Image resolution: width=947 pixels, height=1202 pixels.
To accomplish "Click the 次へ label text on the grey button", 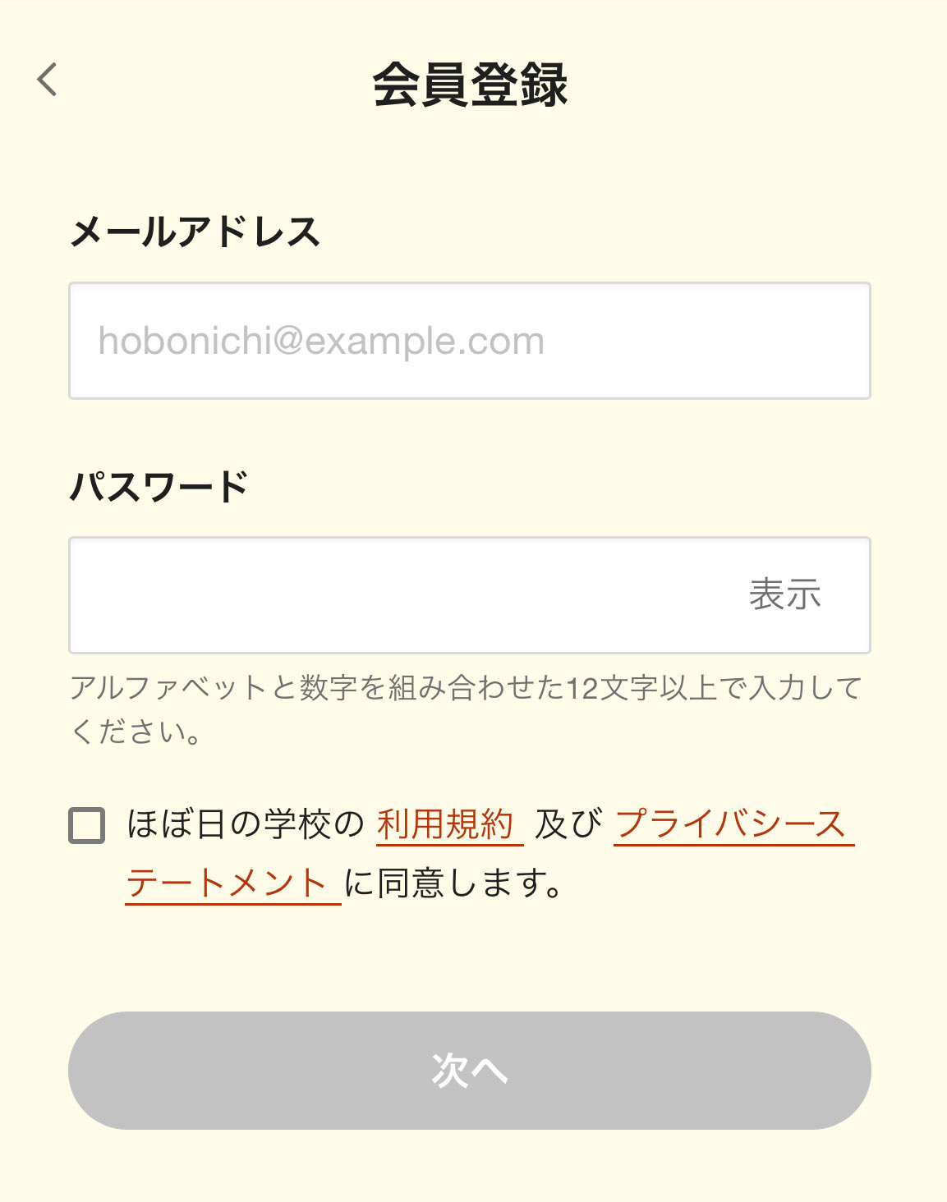I will 469,1071.
